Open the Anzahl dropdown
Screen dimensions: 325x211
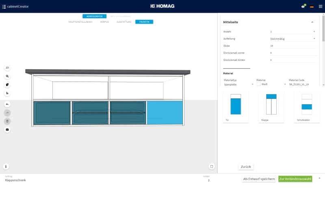tap(292, 32)
